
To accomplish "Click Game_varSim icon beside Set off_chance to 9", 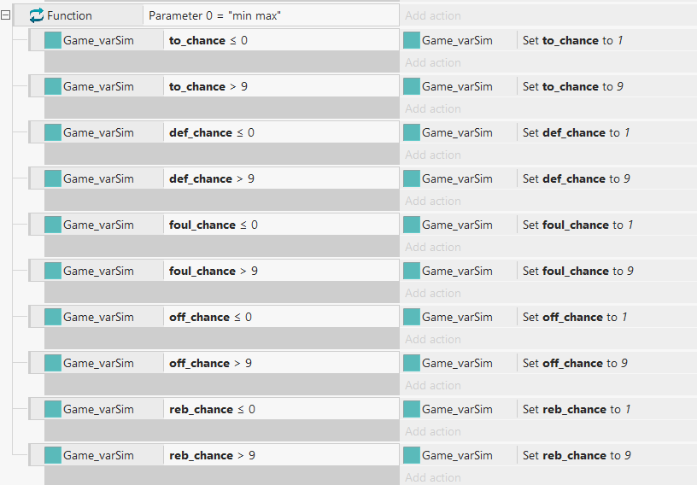I will coord(412,363).
